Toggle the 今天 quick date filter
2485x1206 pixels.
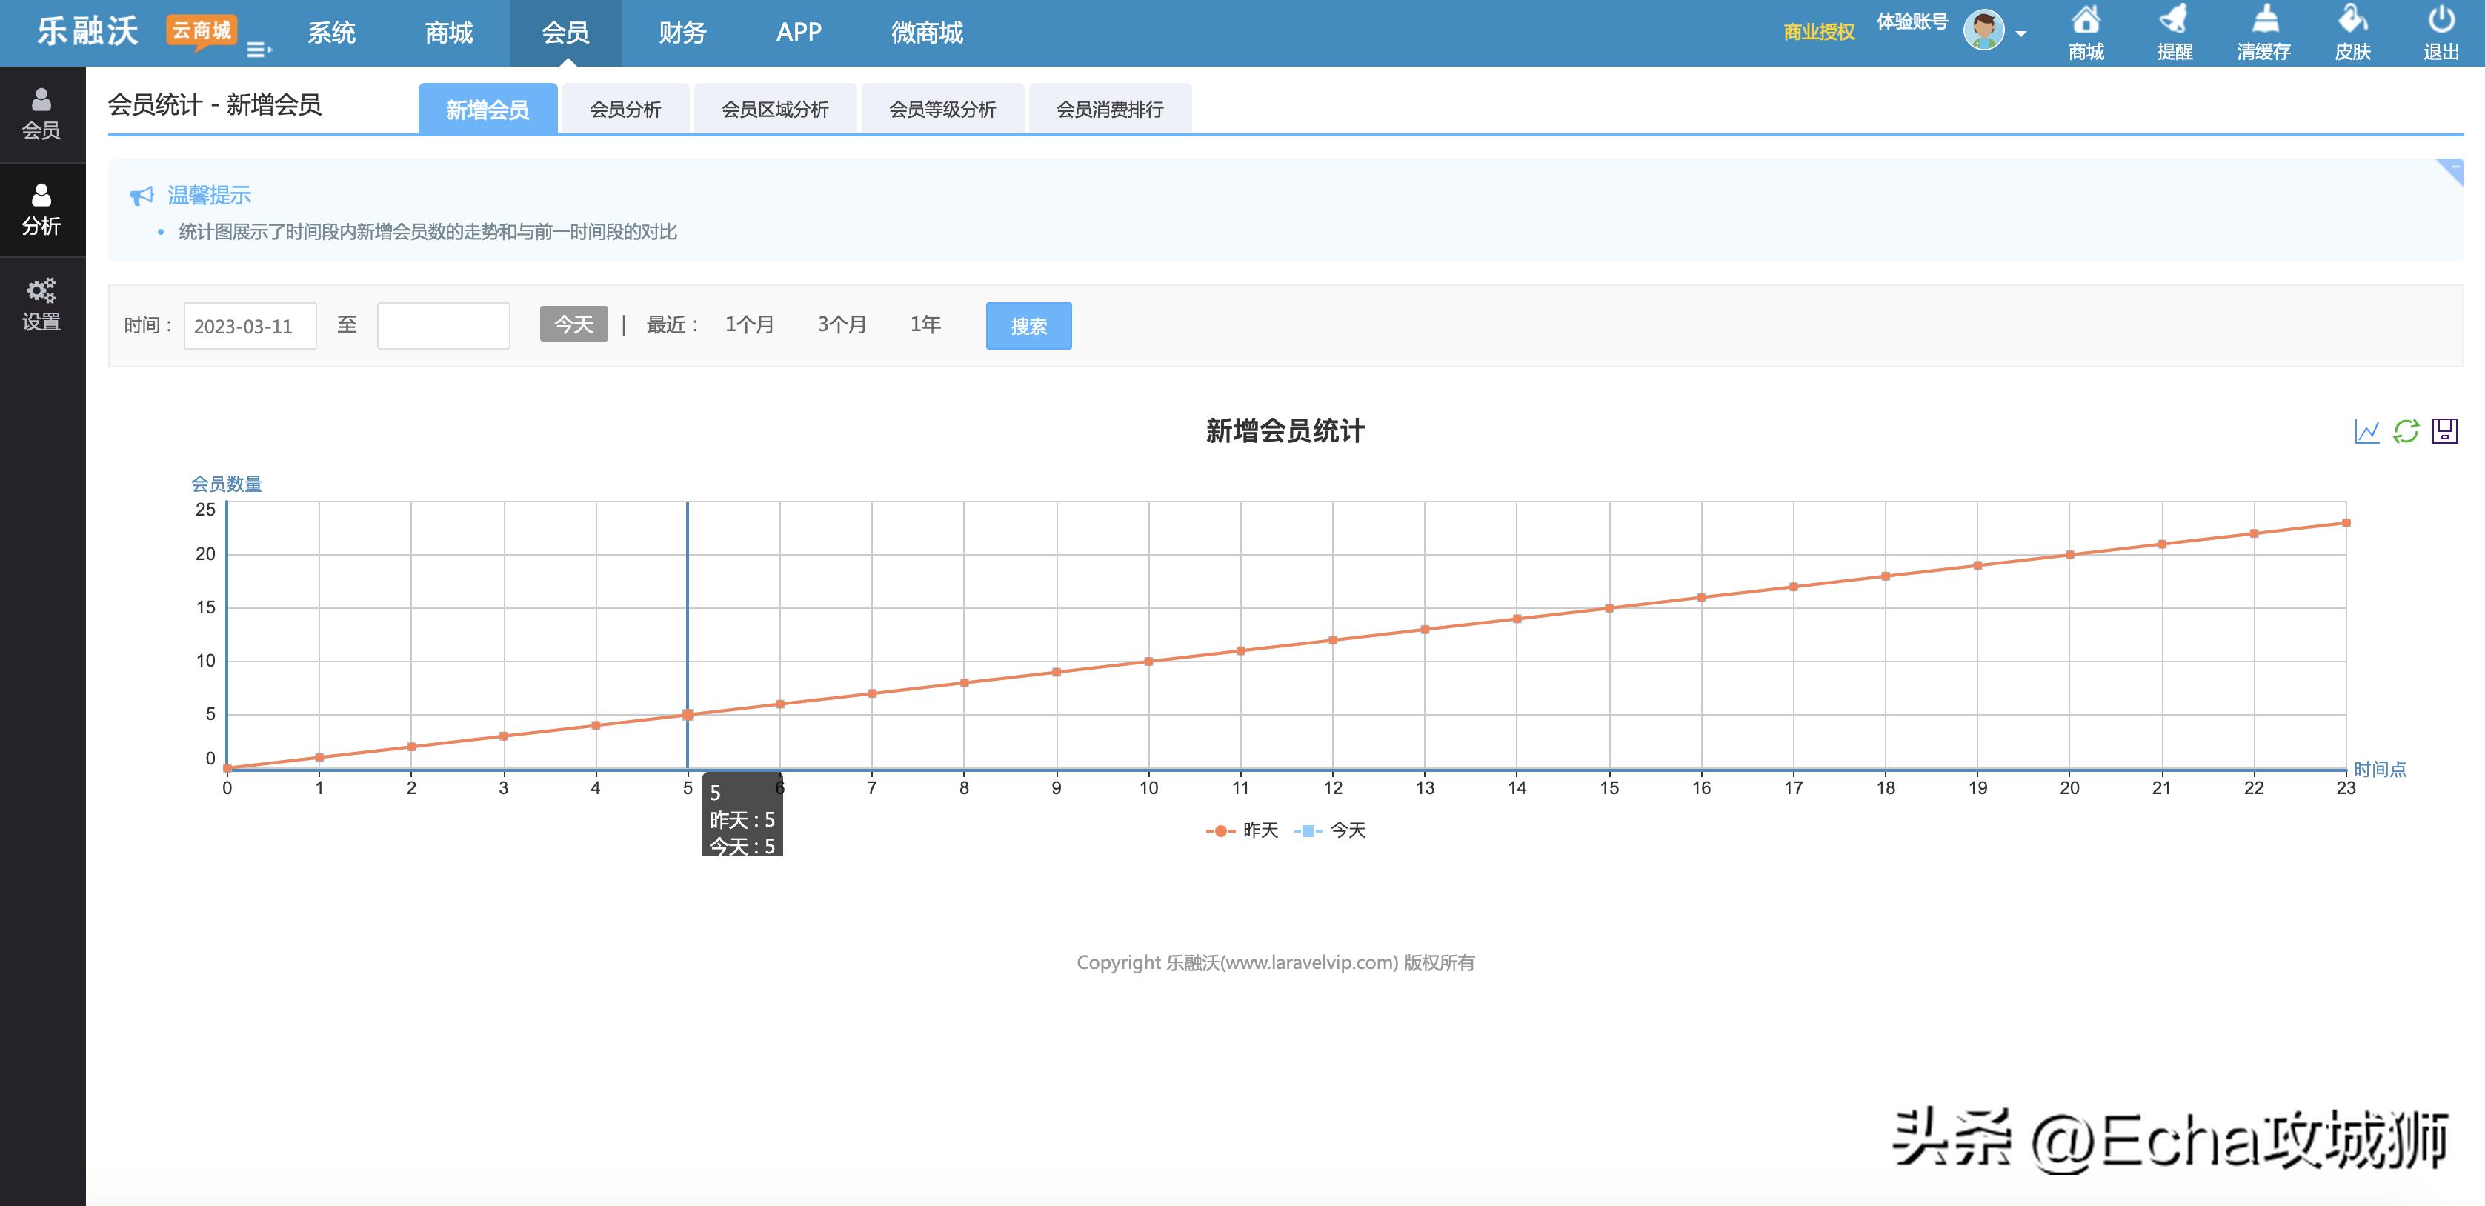click(573, 325)
